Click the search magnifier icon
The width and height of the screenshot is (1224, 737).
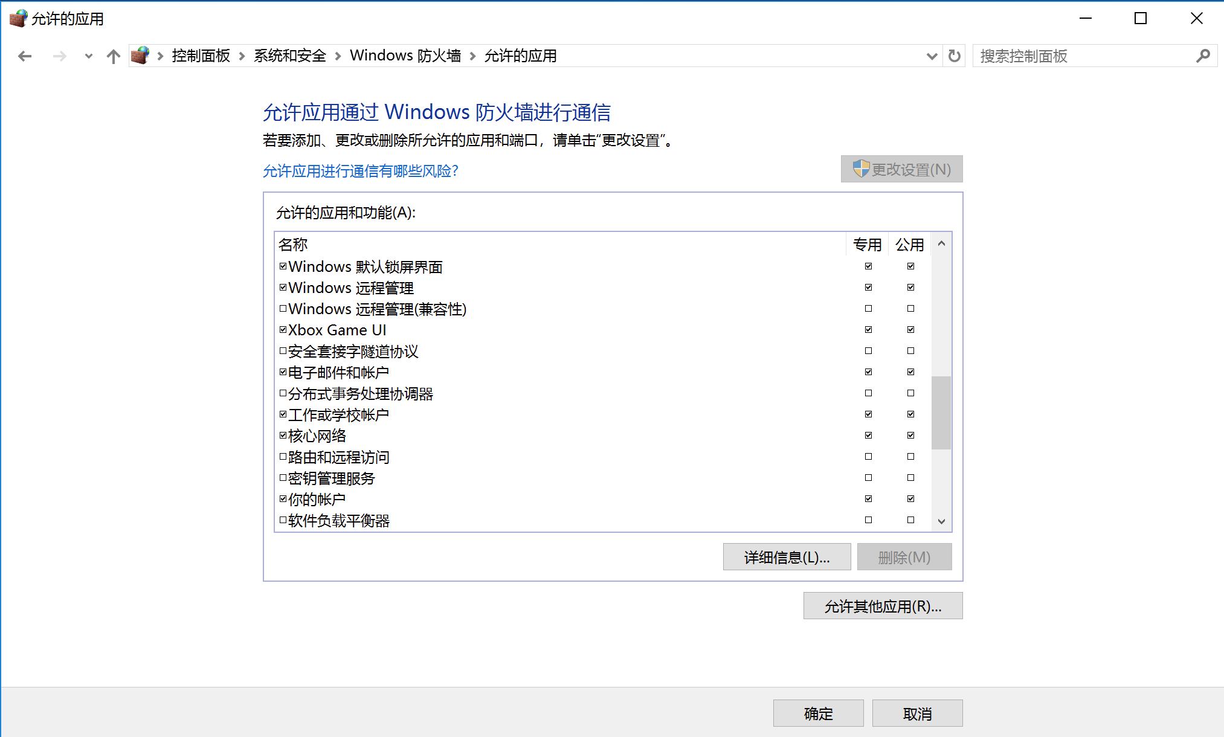click(1203, 56)
